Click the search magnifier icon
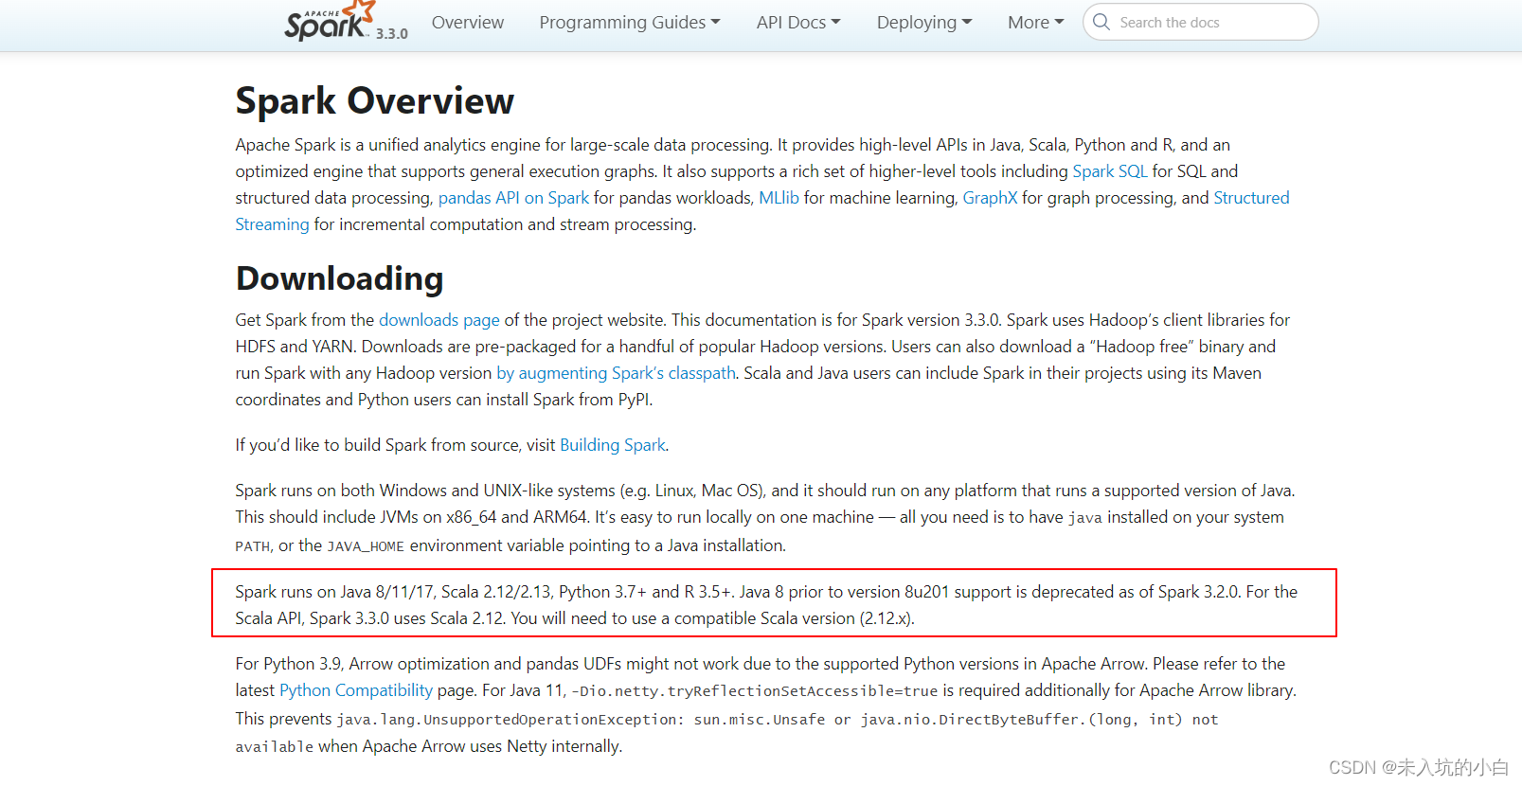 pyautogui.click(x=1101, y=22)
